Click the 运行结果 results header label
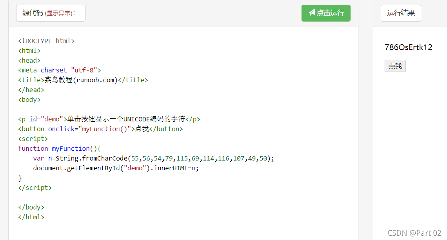The height and width of the screenshot is (240, 447). [401, 13]
